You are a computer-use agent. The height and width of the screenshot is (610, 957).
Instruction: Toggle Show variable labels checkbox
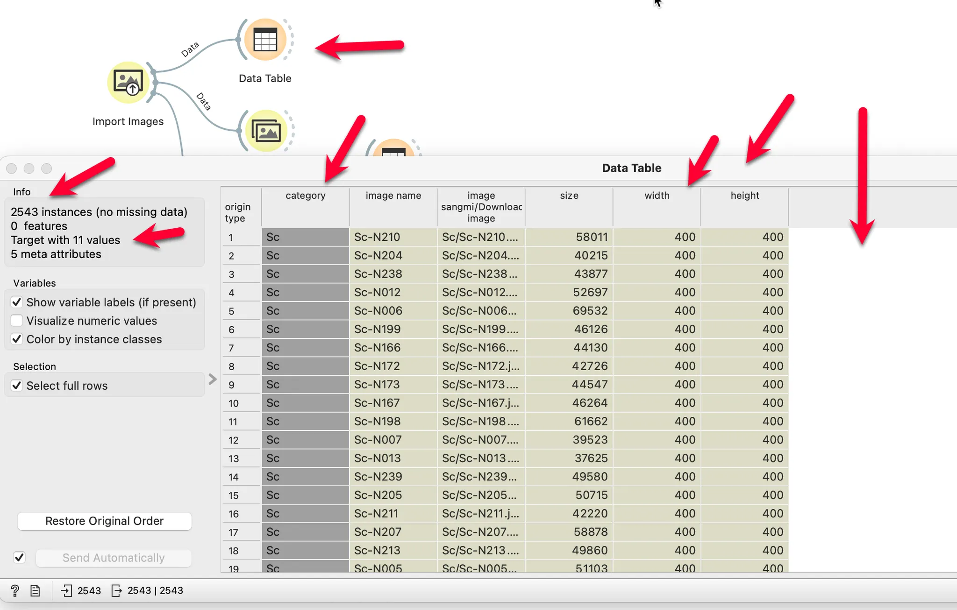click(x=17, y=302)
